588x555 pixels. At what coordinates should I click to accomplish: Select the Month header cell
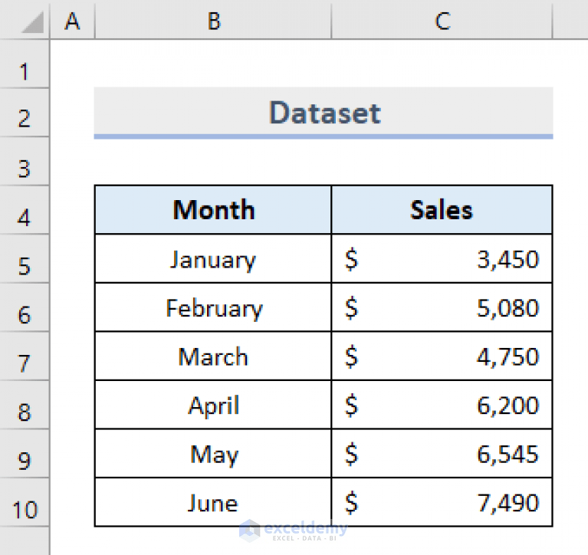tap(213, 210)
